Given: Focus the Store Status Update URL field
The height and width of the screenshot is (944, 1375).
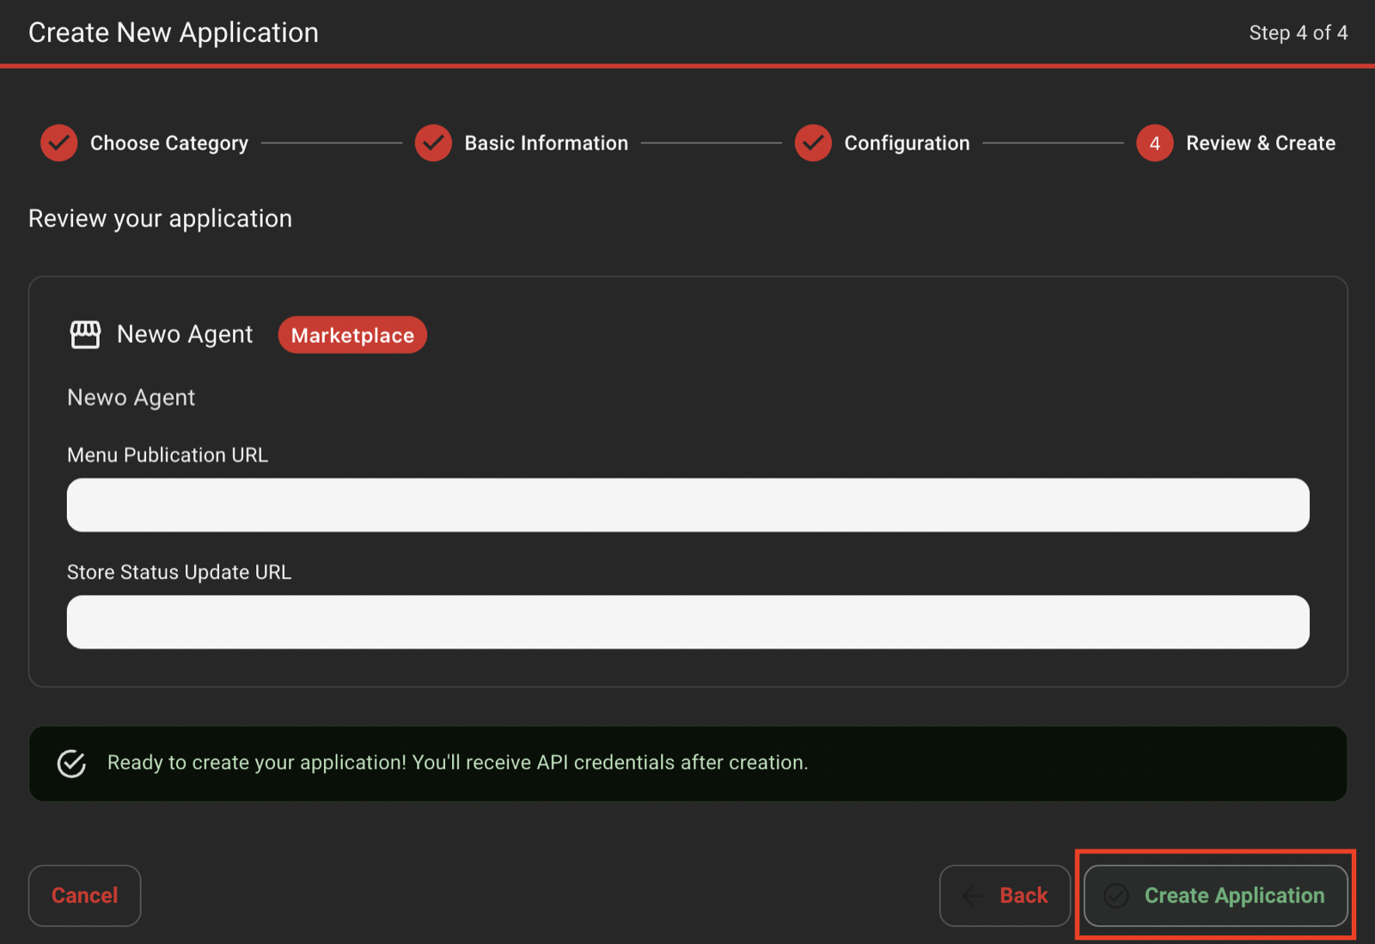Looking at the screenshot, I should (688, 622).
